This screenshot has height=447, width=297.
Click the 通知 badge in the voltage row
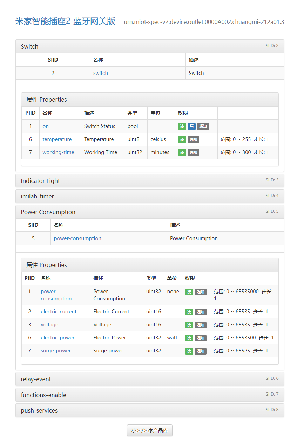click(201, 325)
